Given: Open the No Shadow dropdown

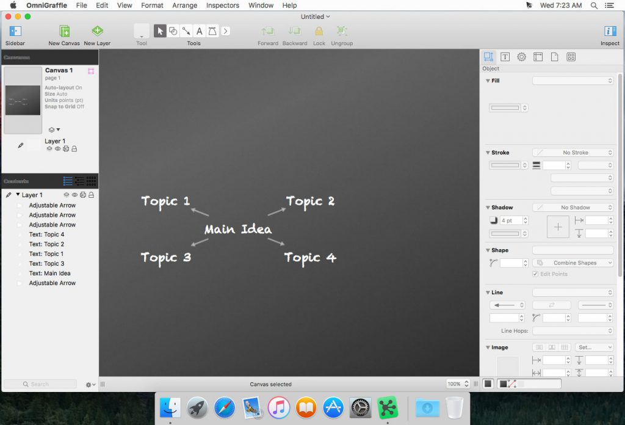Looking at the screenshot, I should tap(573, 207).
